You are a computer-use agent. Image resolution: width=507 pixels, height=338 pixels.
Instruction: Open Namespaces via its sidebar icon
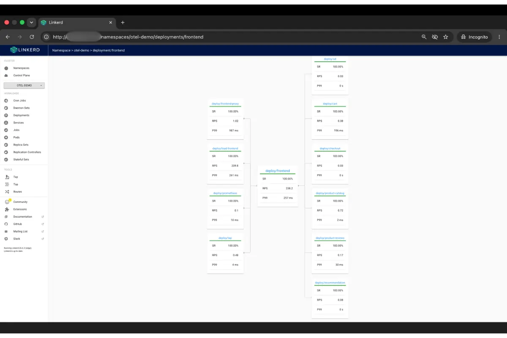(6, 68)
